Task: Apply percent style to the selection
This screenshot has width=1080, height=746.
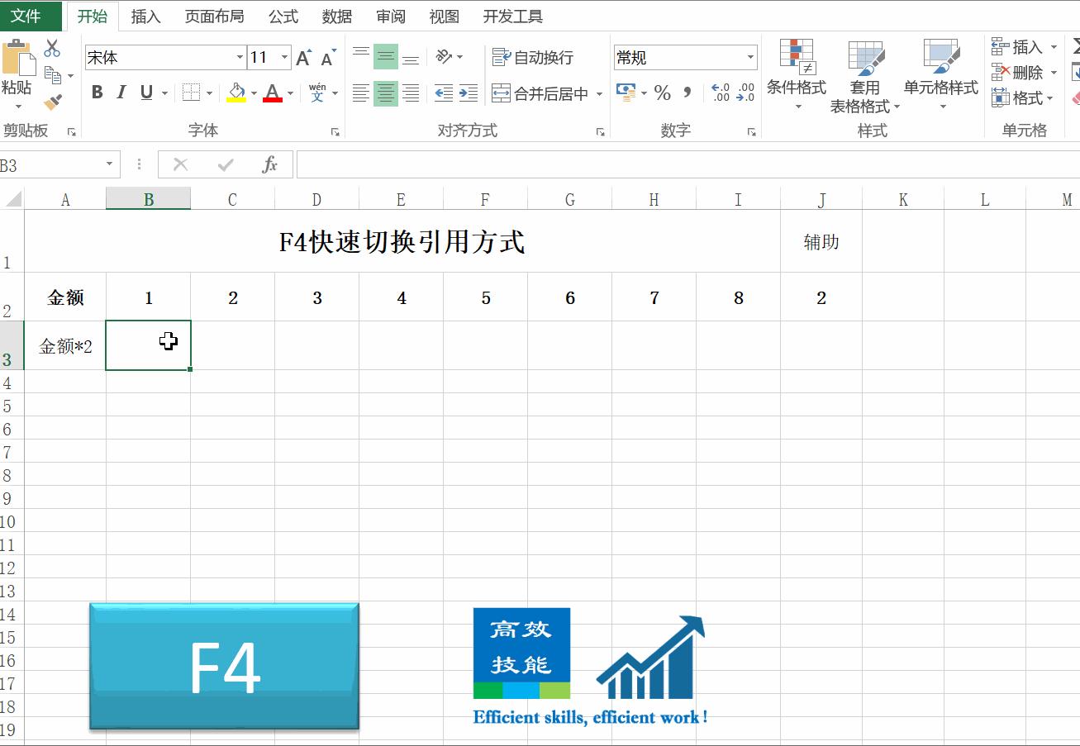Action: coord(662,93)
